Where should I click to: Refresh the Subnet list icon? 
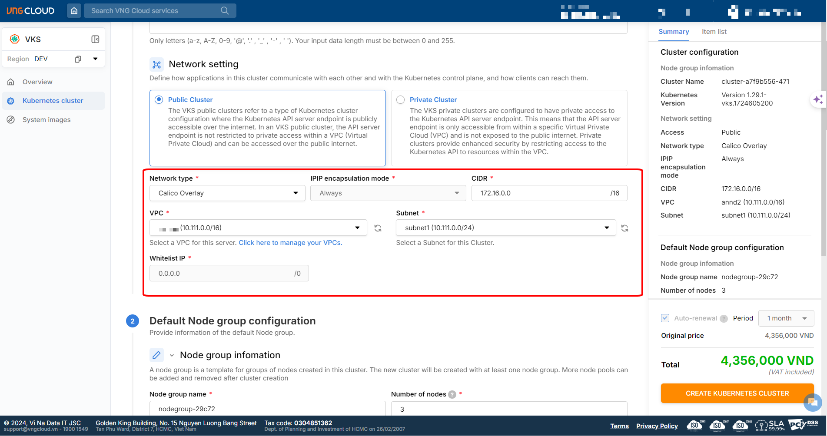[624, 228]
